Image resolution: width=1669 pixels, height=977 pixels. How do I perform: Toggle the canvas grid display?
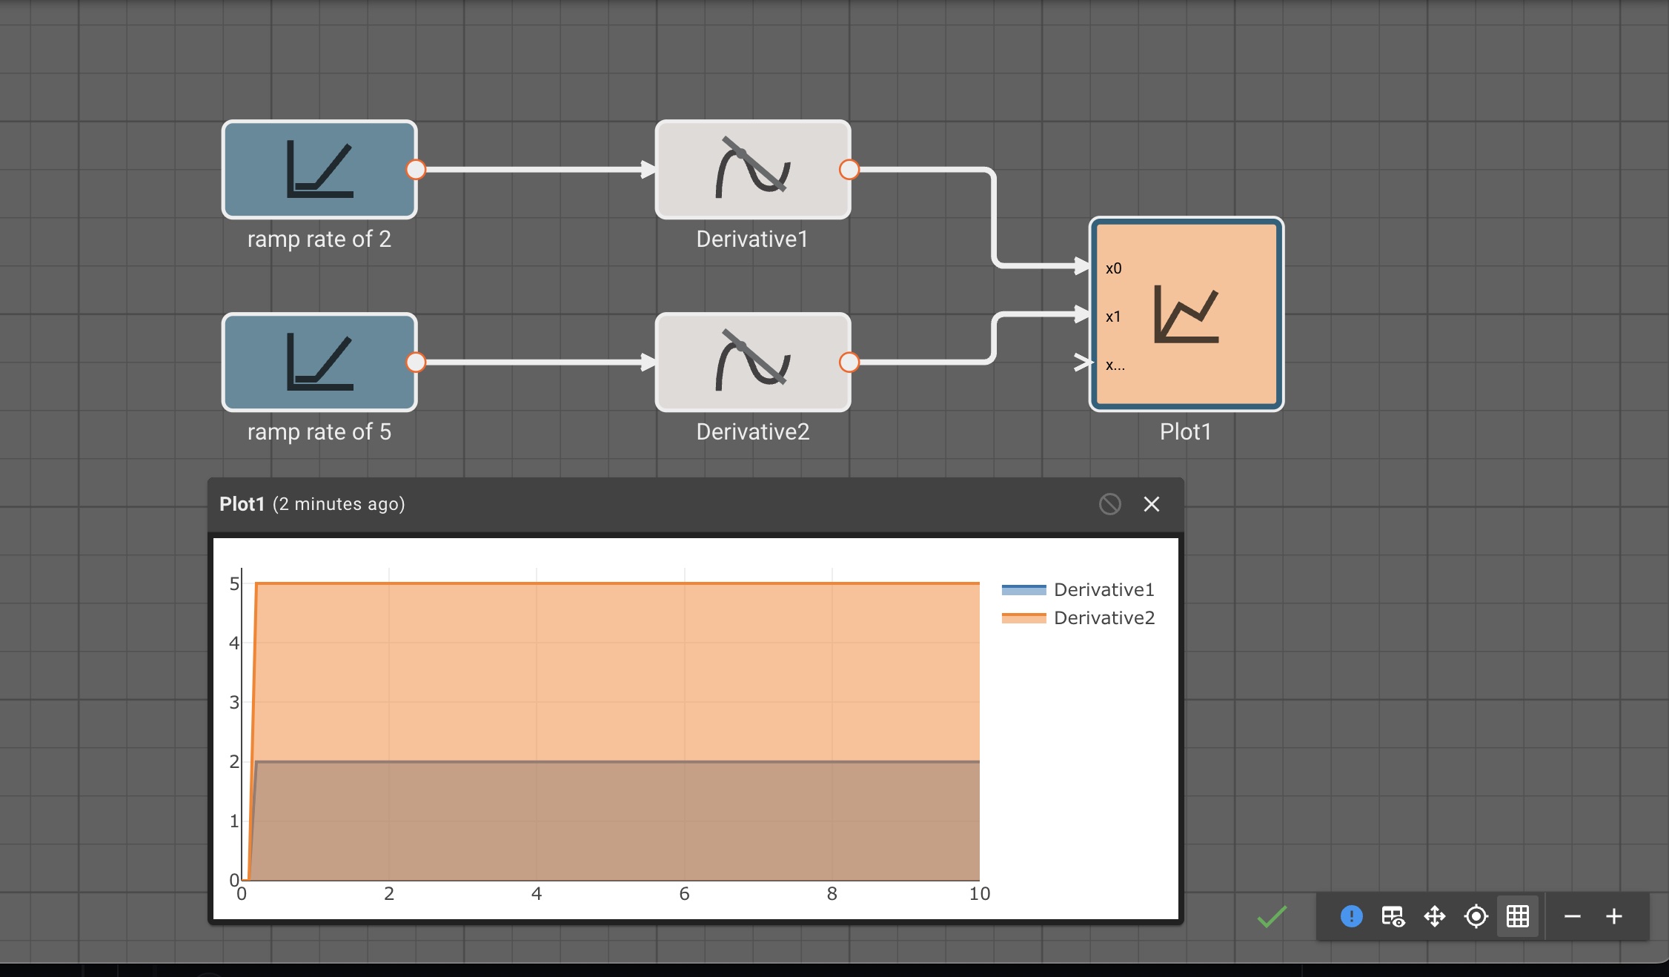point(1518,916)
